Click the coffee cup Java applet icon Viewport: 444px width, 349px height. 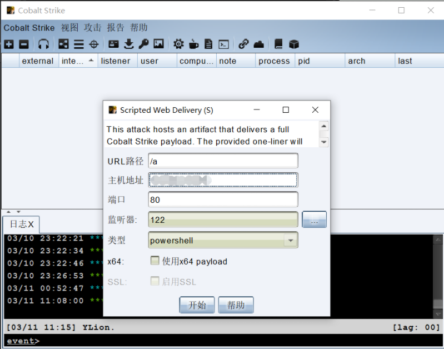[194, 44]
